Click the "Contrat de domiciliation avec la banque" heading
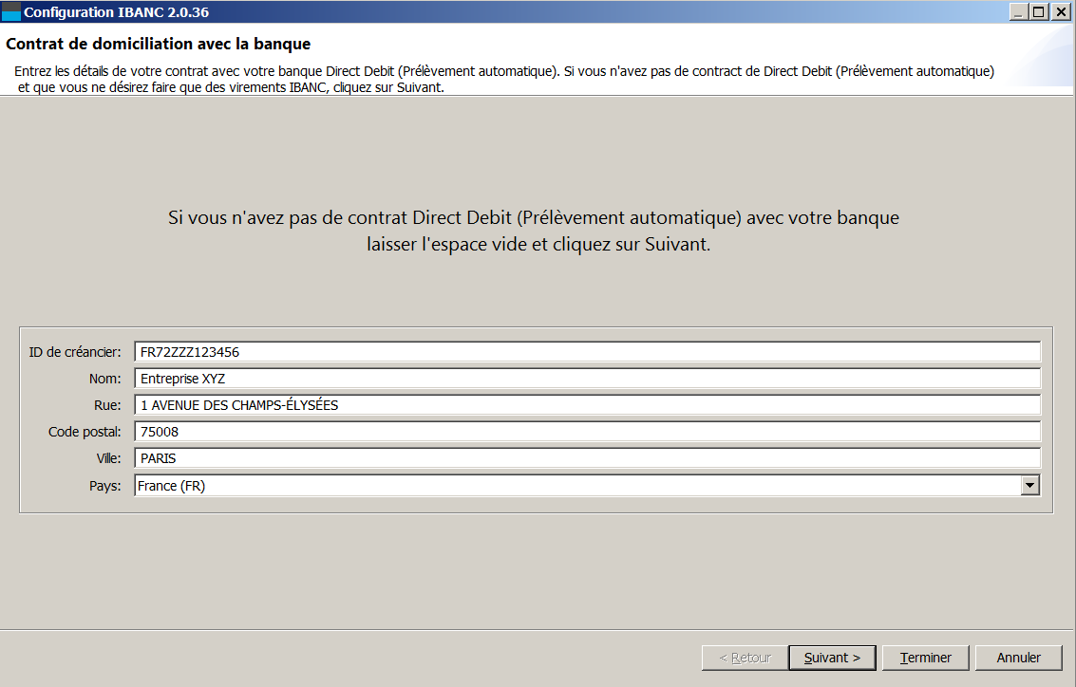 (x=159, y=45)
